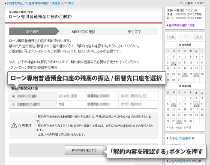The width and height of the screenshot is (210, 165).
Task: Open the 支店名・支店番号 link
Action: (x=180, y=138)
